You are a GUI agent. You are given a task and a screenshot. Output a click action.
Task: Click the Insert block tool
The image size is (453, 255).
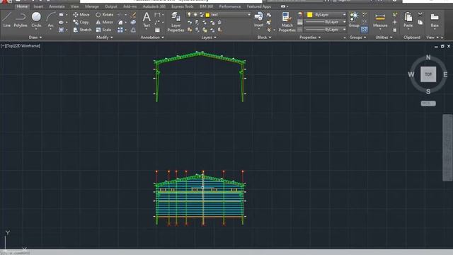pos(258,20)
